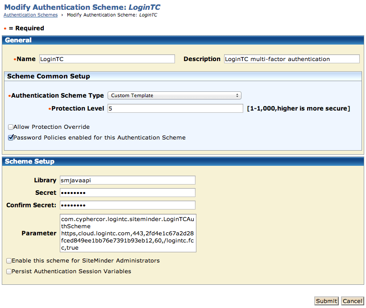The image size is (366, 308).
Task: Click the Confirm Secret password field
Action: click(128, 205)
